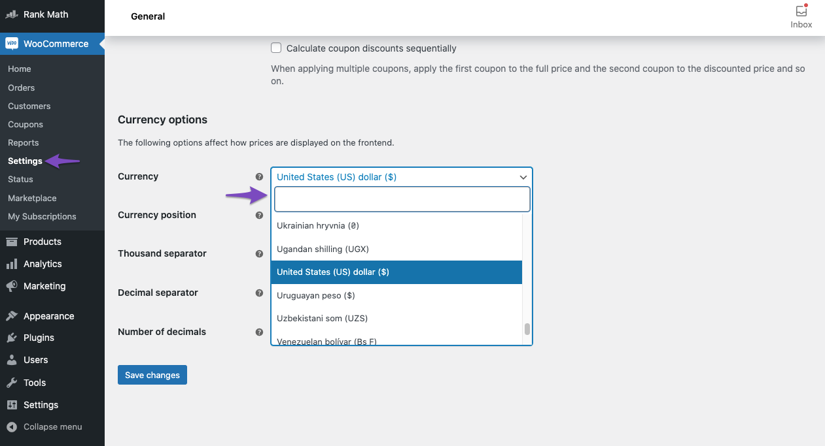
Task: Open WooCommerce Settings submenu item
Action: coord(25,161)
